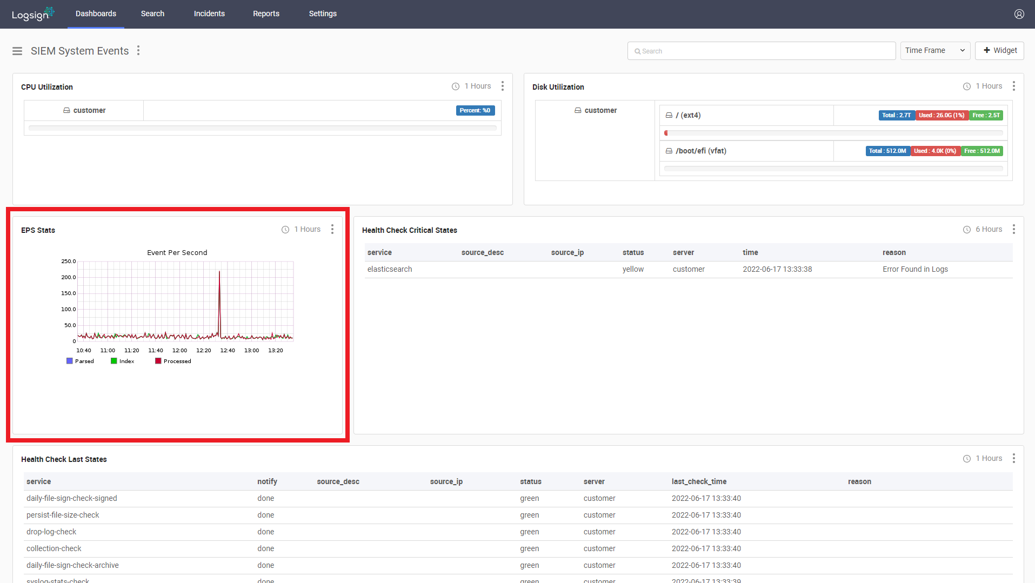Click the /boot/efi disk usage bar
Image resolution: width=1035 pixels, height=583 pixels.
click(833, 169)
